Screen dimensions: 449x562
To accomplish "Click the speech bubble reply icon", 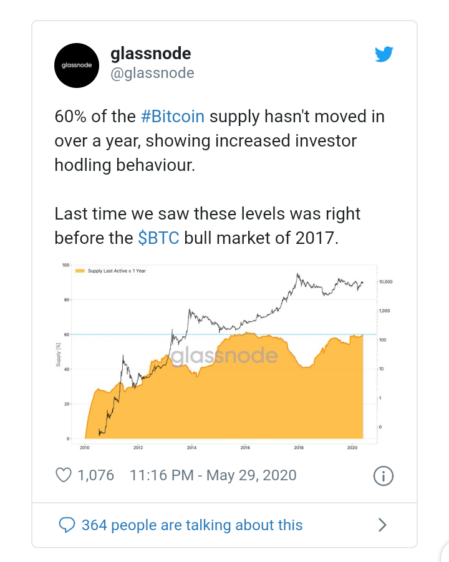I will 67,525.
